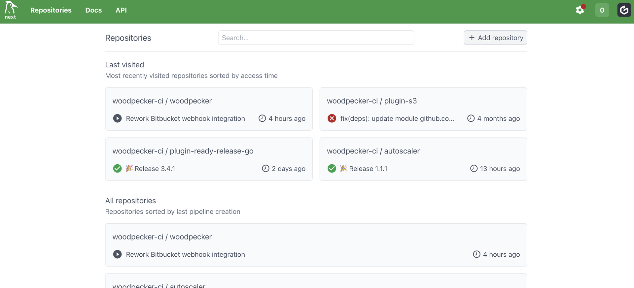Click clock icon beside All repositories '4 hours ago'
The image size is (634, 288).
(x=476, y=254)
